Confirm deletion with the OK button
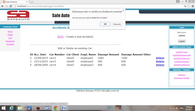 (x=105, y=24)
